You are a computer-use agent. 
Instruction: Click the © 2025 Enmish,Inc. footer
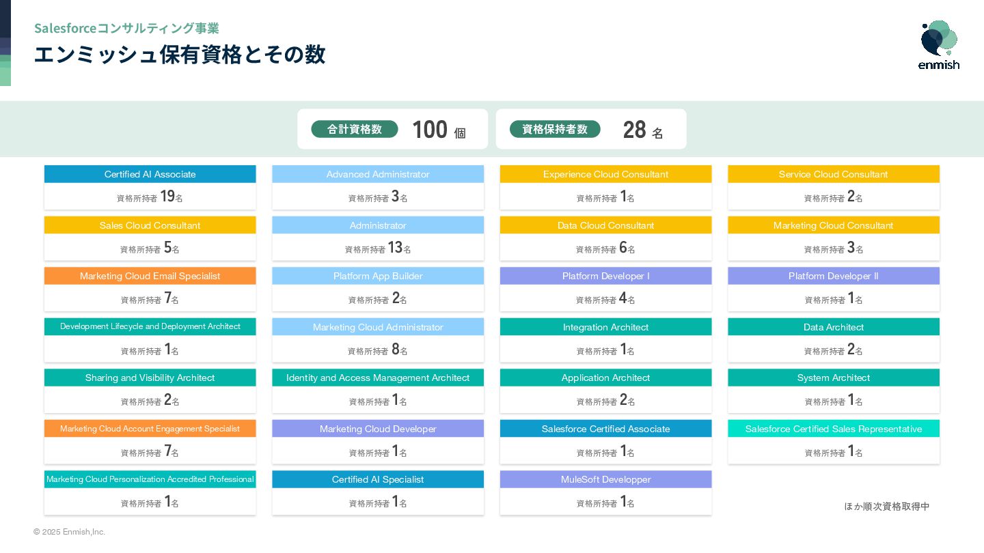[69, 531]
